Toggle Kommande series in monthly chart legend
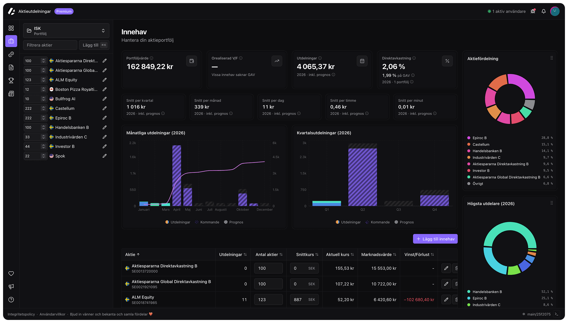The height and width of the screenshot is (323, 568). tap(207, 222)
